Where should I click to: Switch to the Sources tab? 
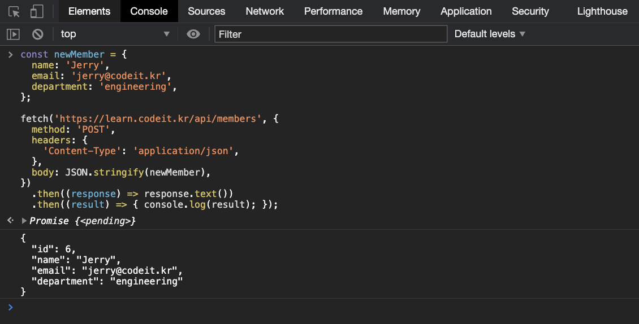tap(206, 11)
